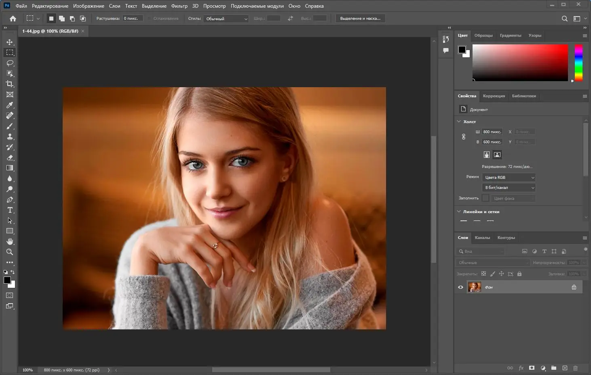The height and width of the screenshot is (375, 591).
Task: Click the Растушевка feather input field
Action: [133, 18]
